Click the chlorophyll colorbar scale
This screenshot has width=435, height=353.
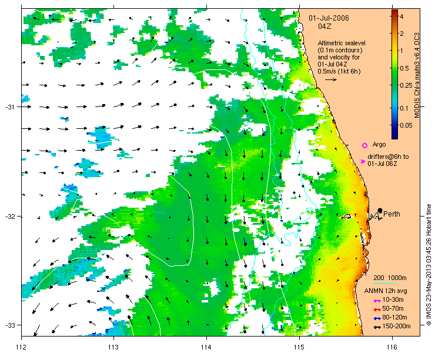[394, 74]
